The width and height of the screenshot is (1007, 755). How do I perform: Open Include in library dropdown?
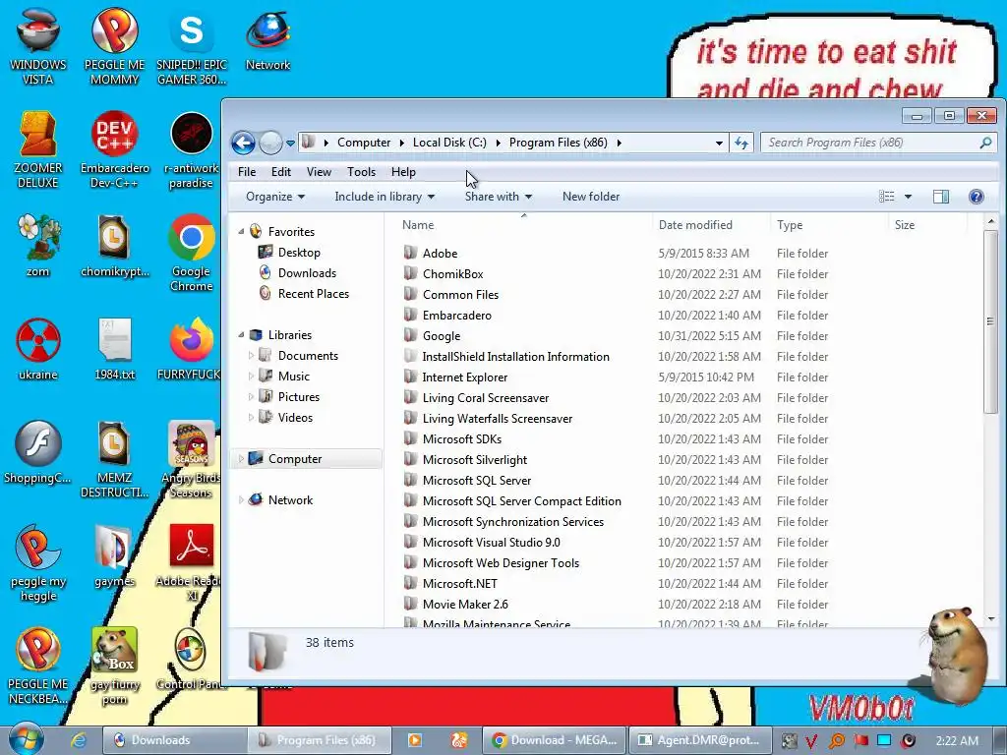click(385, 197)
